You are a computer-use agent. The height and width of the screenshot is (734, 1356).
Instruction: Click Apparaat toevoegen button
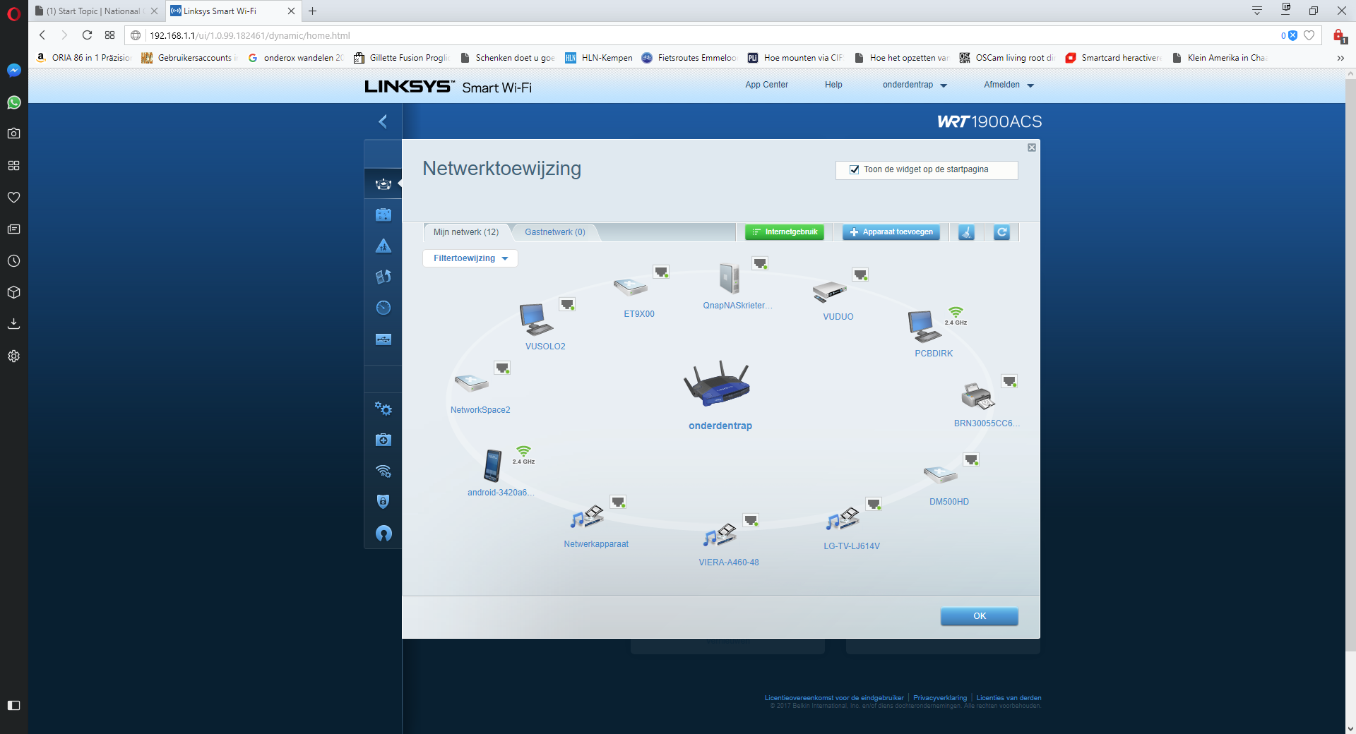(891, 232)
